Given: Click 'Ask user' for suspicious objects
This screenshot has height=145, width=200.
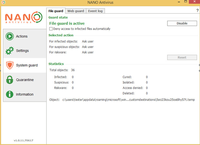Looking at the screenshot, I should click(88, 47).
